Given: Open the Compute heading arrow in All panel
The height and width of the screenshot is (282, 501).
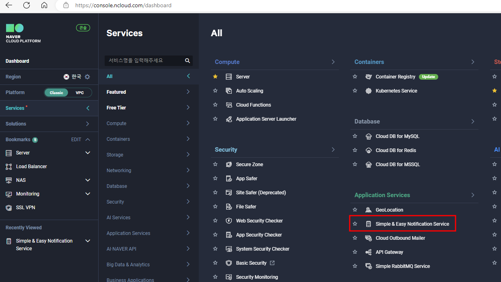Looking at the screenshot, I should [333, 62].
